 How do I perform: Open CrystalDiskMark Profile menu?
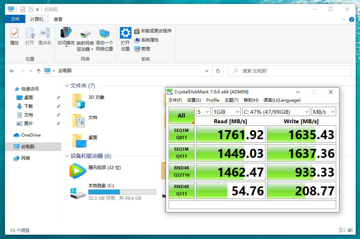pos(213,100)
